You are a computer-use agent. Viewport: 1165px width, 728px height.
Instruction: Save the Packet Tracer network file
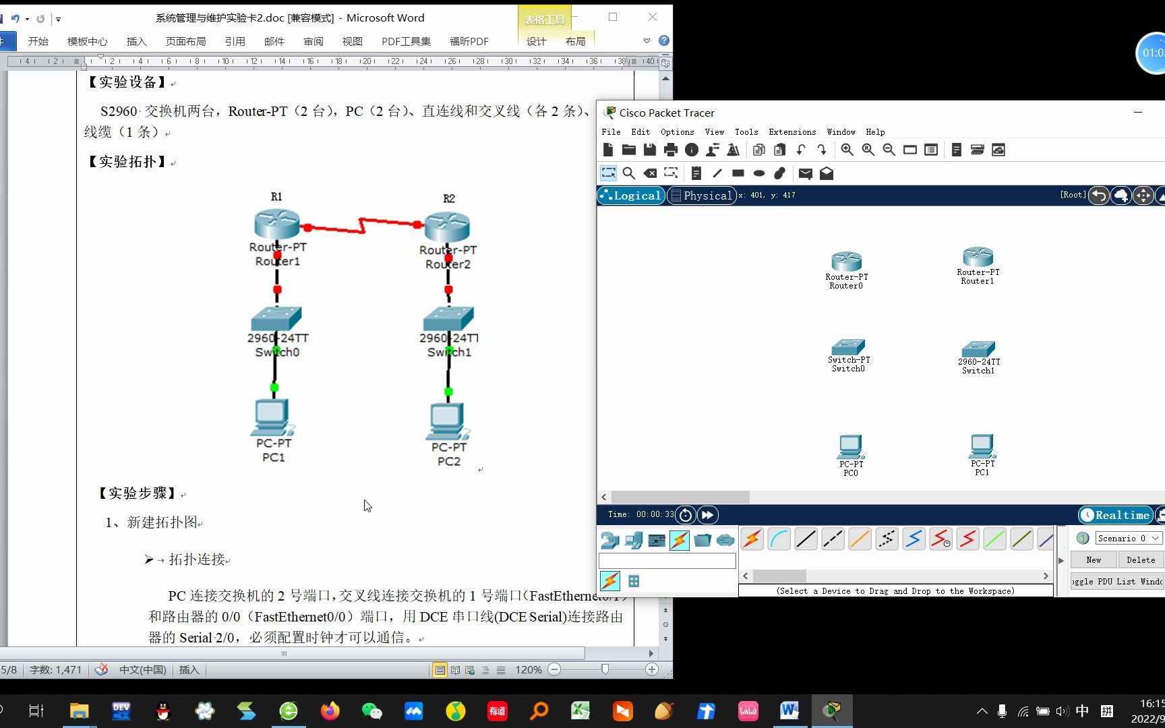coord(650,150)
